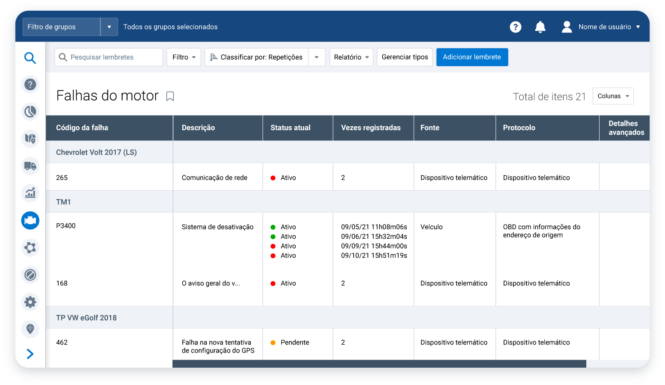Viewport: 665px width, 385px height.
Task: Click fault code 265
Action: click(62, 177)
